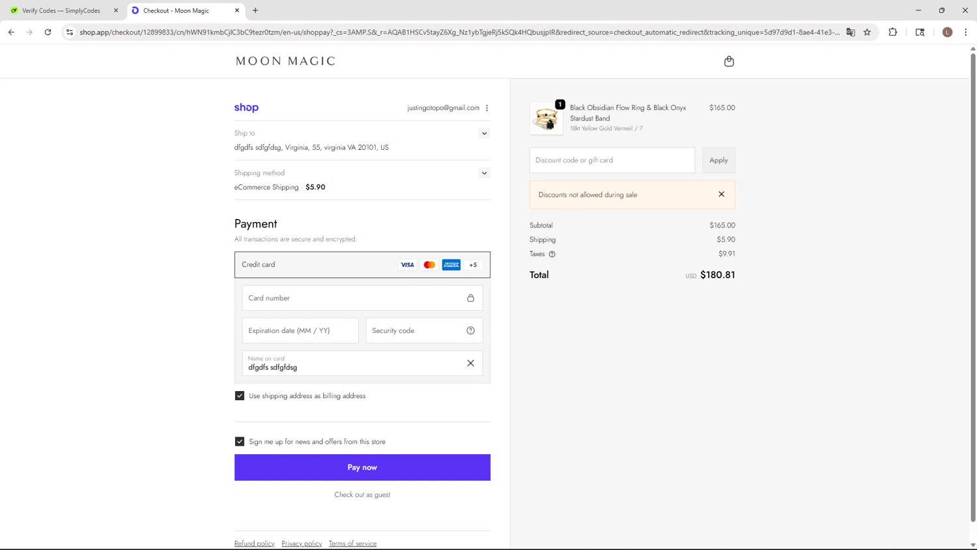
Task: Click the justingotopo@gmail.com email text
Action: (x=443, y=108)
